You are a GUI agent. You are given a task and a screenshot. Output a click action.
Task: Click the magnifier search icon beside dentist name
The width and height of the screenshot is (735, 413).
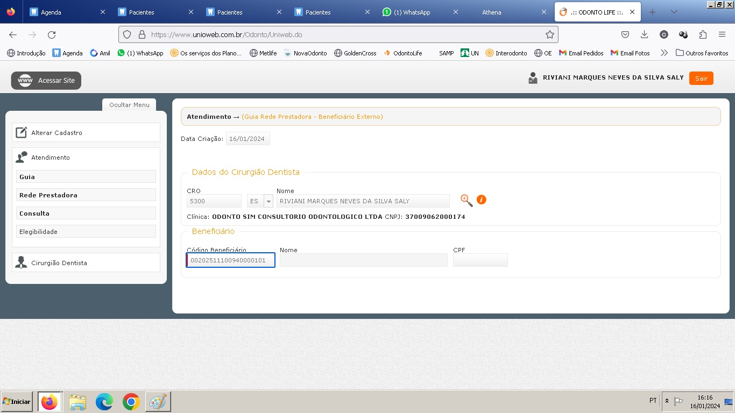click(x=466, y=201)
